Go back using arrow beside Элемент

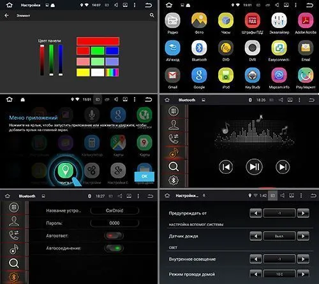7,15
